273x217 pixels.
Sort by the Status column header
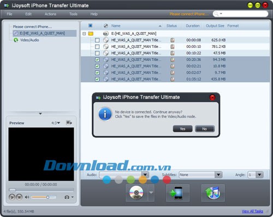click(x=171, y=26)
